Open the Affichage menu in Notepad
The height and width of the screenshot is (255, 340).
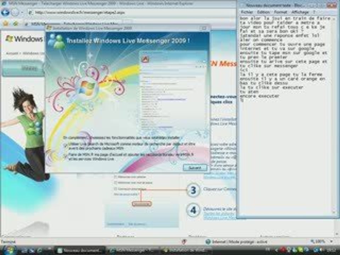click(300, 12)
